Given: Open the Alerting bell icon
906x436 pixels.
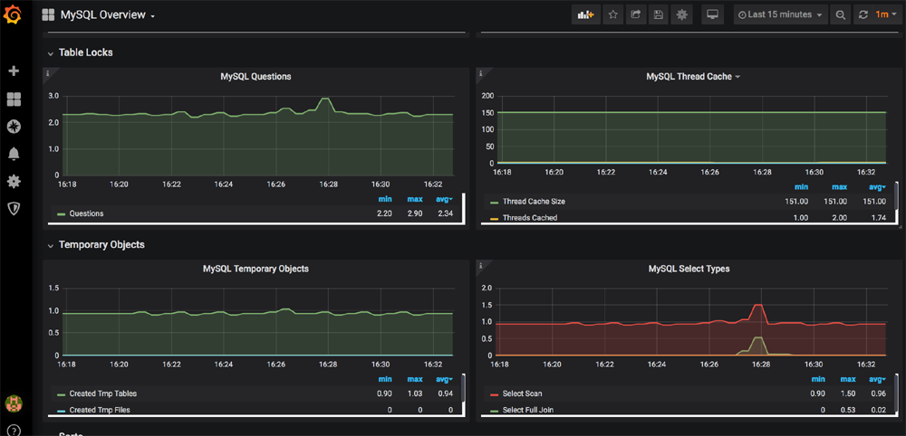Looking at the screenshot, I should [x=14, y=154].
